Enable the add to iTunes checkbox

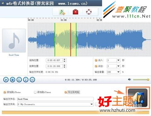point(35,92)
